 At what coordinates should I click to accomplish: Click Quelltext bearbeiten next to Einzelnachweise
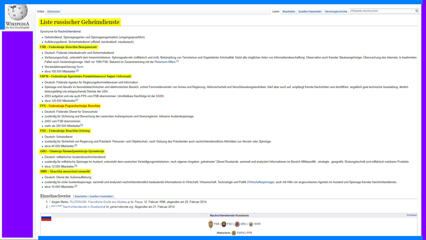coord(101,196)
